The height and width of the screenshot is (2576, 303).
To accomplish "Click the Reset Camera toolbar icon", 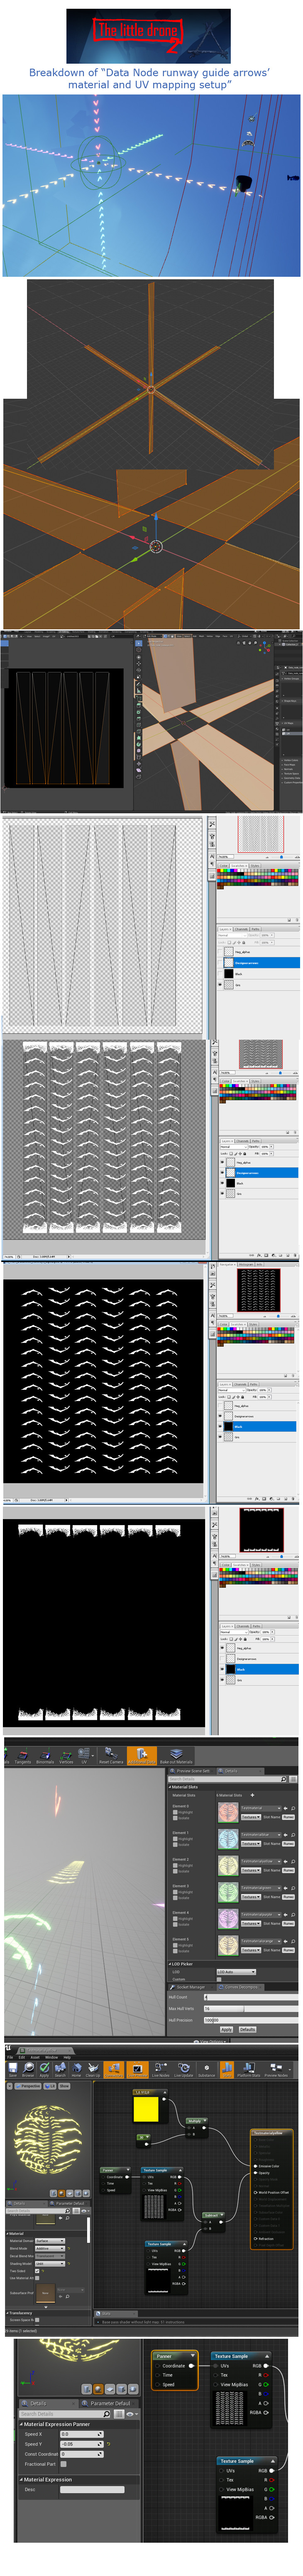I will tap(111, 1757).
